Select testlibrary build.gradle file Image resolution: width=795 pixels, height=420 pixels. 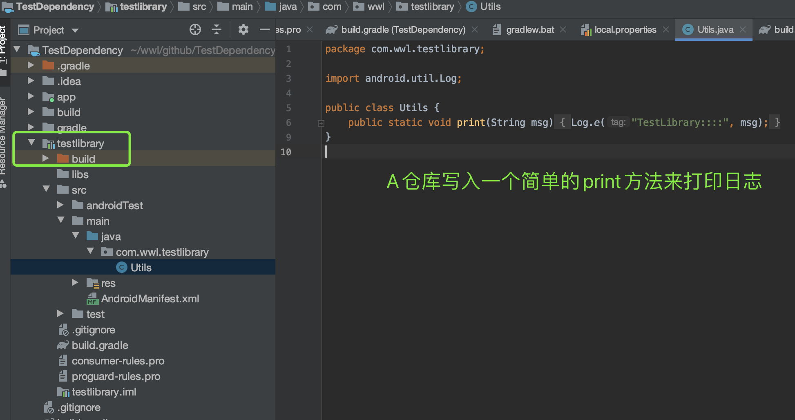[x=100, y=345]
